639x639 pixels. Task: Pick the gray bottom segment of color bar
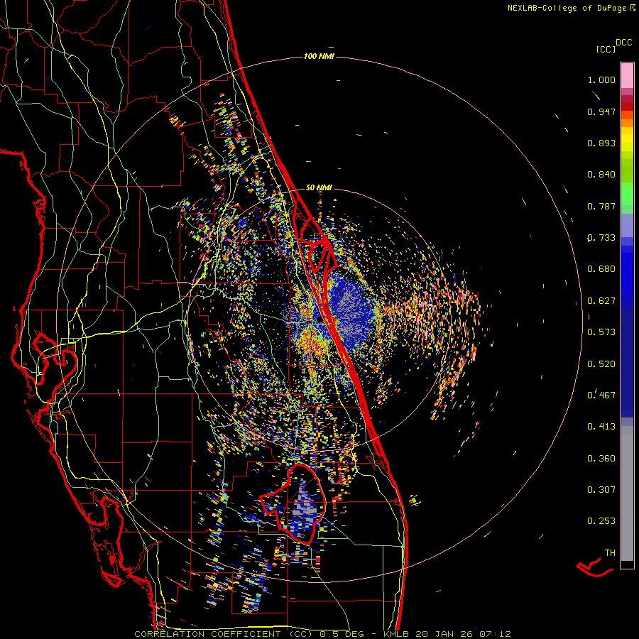[x=627, y=493]
